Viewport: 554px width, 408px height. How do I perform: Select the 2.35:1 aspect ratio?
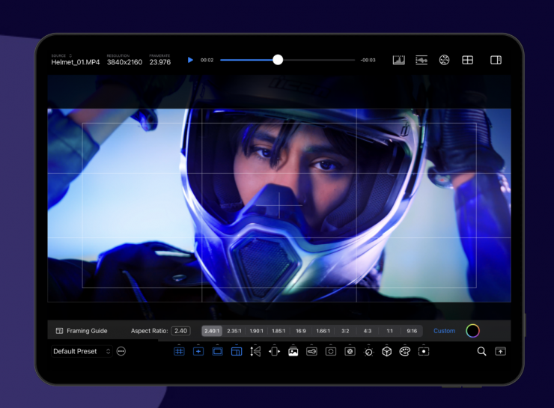coord(234,331)
